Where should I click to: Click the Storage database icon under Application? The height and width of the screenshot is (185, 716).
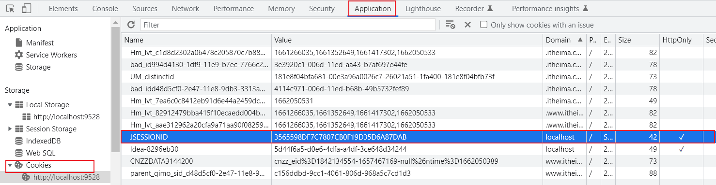[x=19, y=67]
